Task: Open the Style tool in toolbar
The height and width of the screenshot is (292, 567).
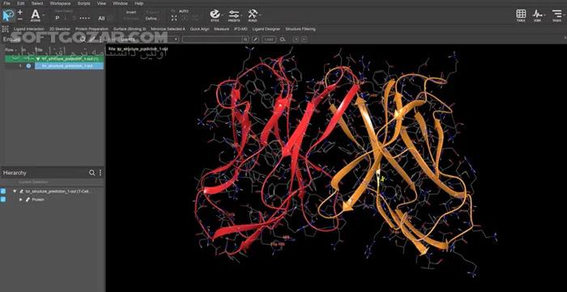Action: pos(215,15)
